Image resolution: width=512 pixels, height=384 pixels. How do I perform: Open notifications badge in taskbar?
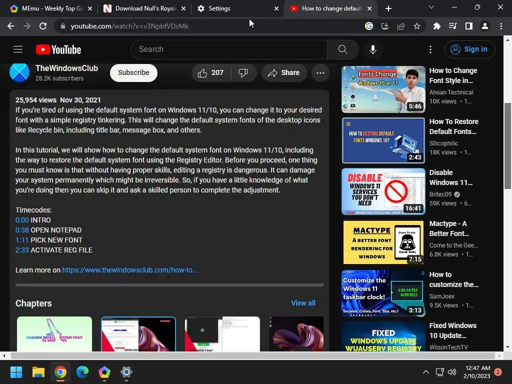coord(498,372)
